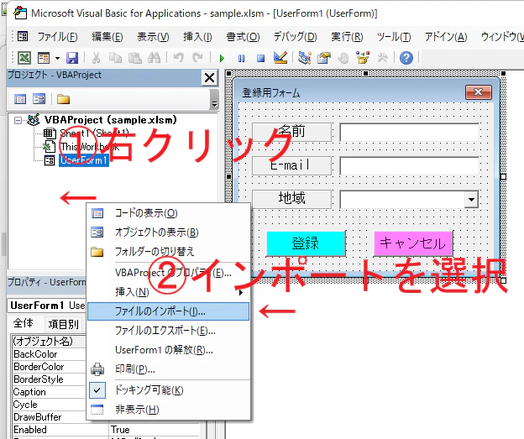Save the project with the floppy icon

tap(72, 58)
